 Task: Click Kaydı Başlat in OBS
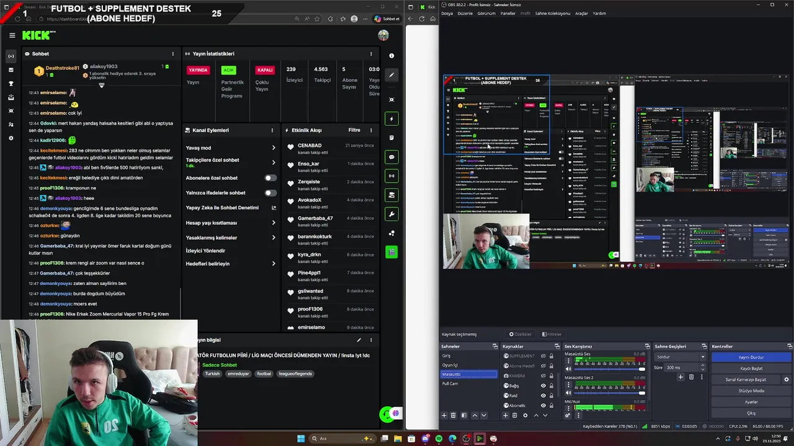click(751, 369)
